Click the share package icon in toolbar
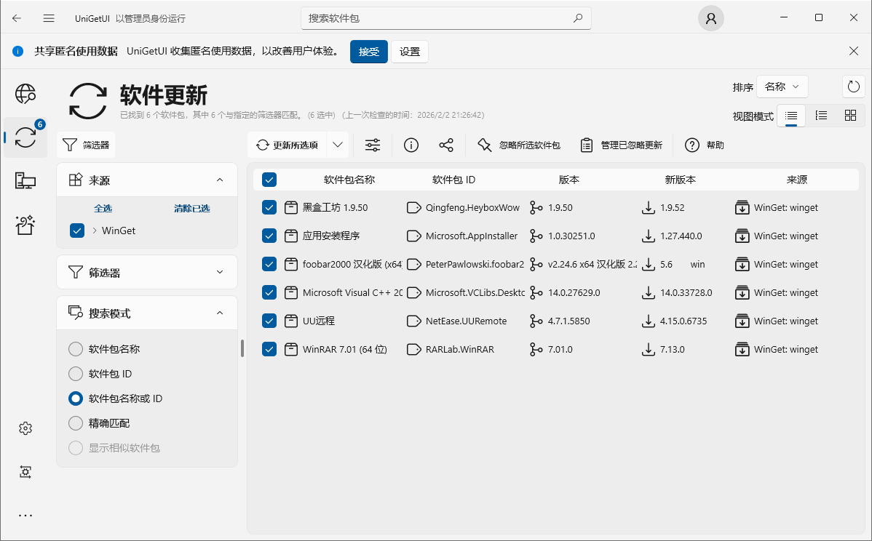872x541 pixels. coord(446,145)
